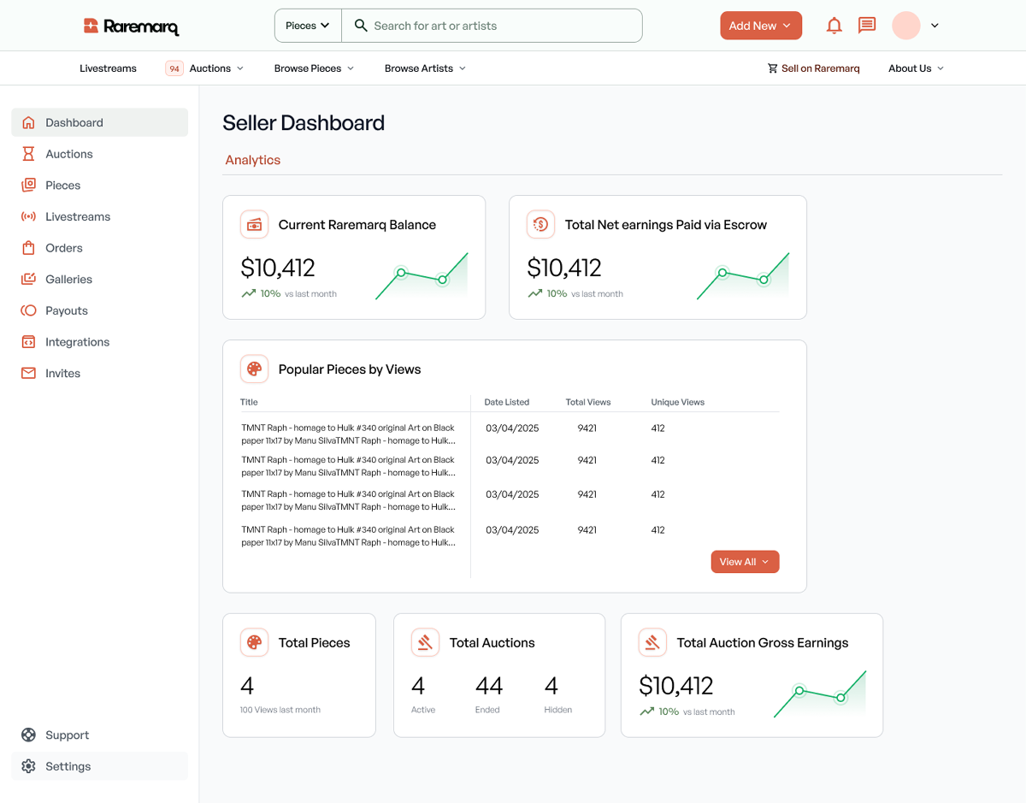Open Auctions in the sidebar

(68, 154)
